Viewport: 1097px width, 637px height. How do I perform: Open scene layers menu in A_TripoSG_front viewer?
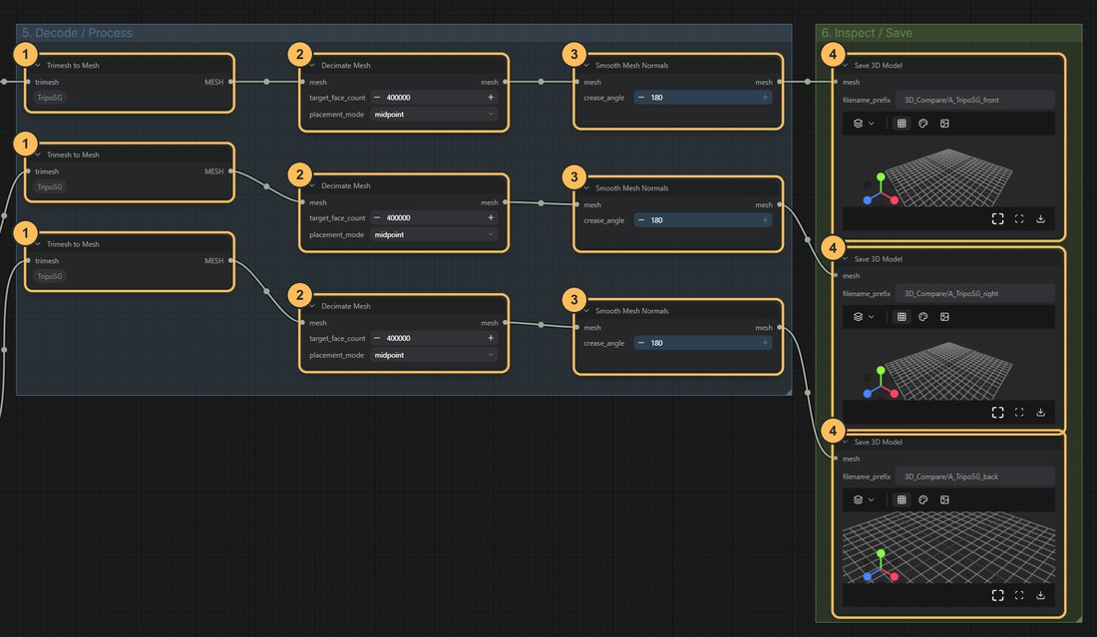[858, 123]
